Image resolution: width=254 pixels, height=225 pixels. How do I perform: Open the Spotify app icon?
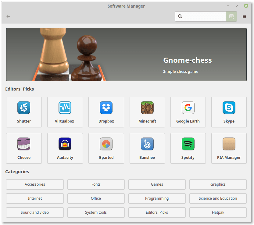188,144
